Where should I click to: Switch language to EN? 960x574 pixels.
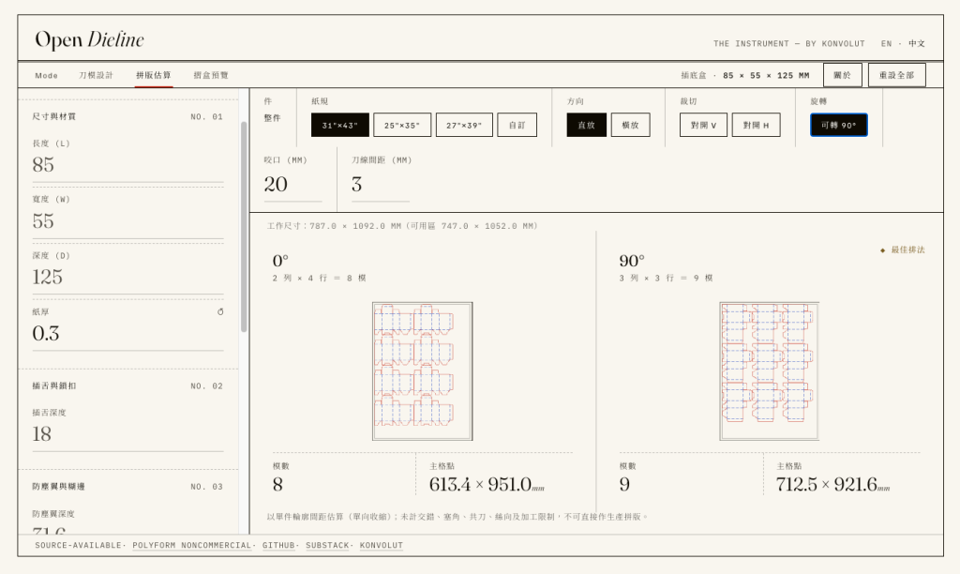pos(887,43)
